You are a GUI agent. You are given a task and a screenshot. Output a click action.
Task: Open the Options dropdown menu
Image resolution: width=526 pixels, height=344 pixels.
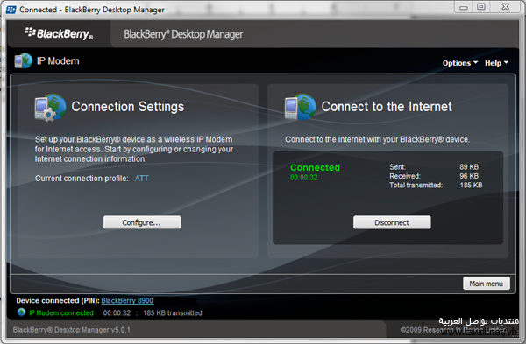[460, 63]
